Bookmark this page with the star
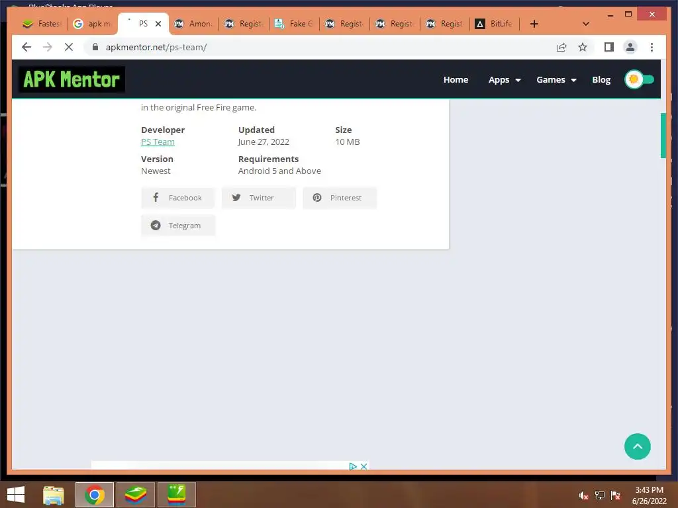This screenshot has width=678, height=508. pyautogui.click(x=583, y=47)
